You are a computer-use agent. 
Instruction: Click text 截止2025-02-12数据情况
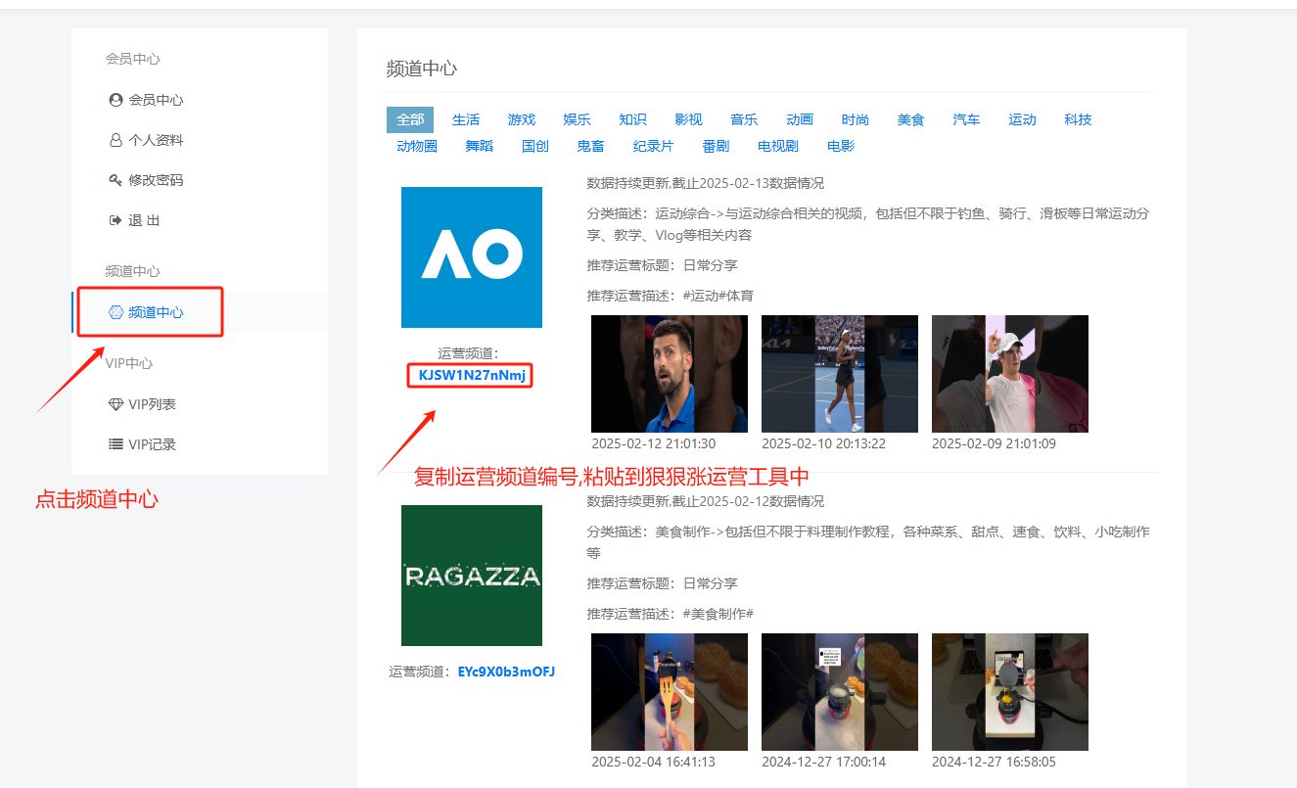pos(749,501)
